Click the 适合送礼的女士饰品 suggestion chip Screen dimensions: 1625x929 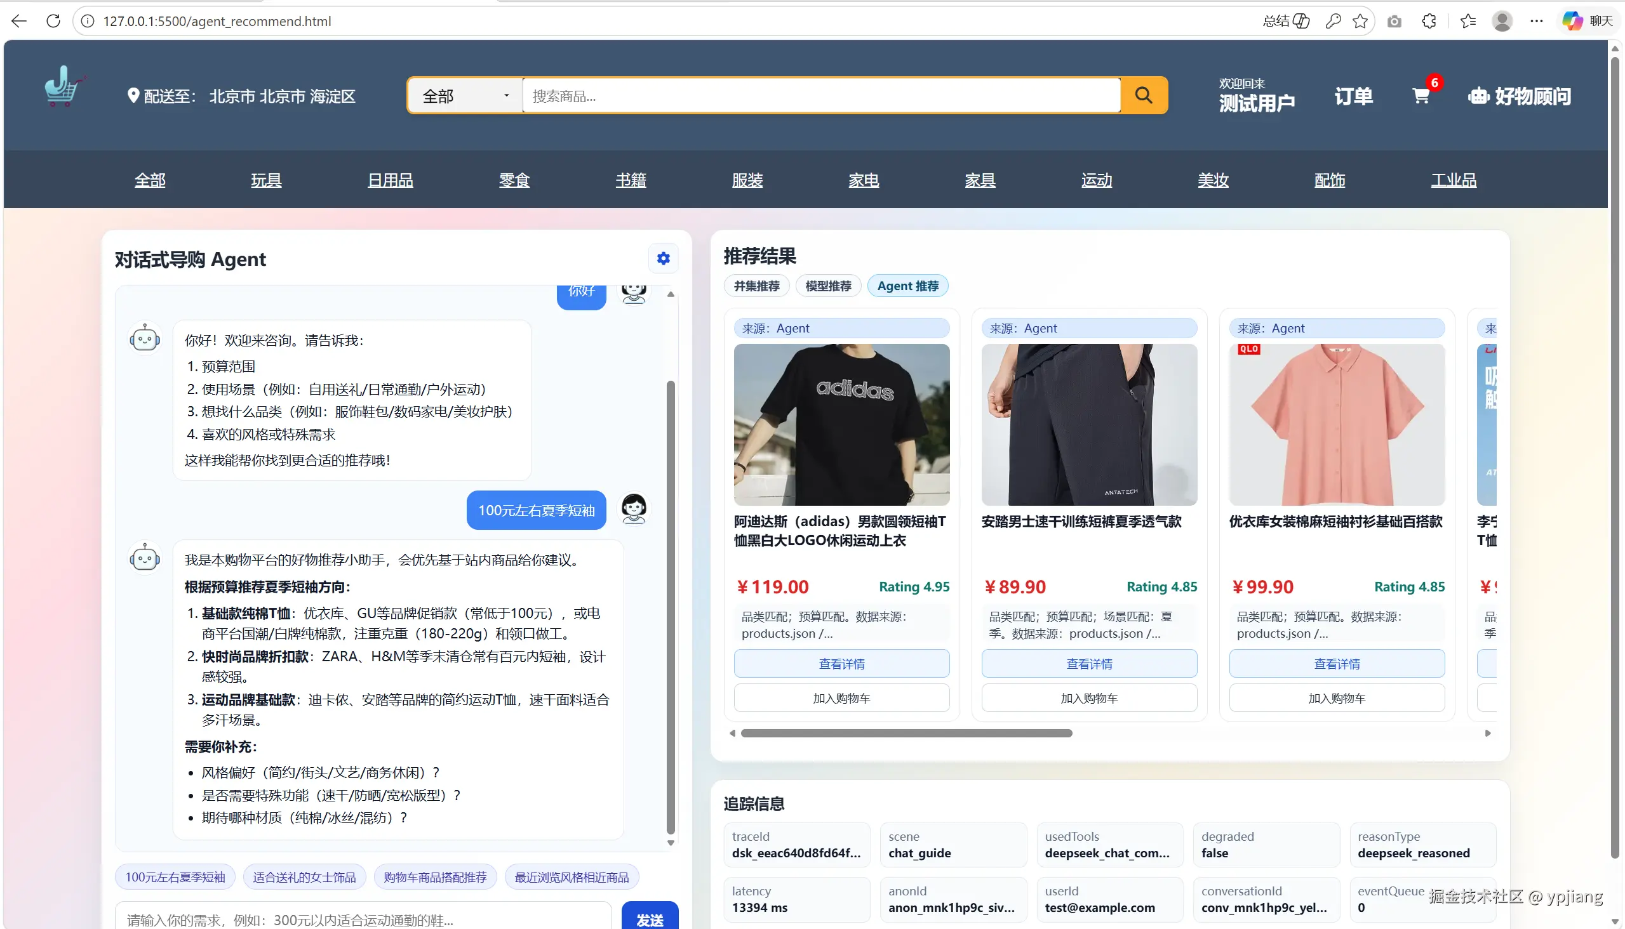click(304, 878)
